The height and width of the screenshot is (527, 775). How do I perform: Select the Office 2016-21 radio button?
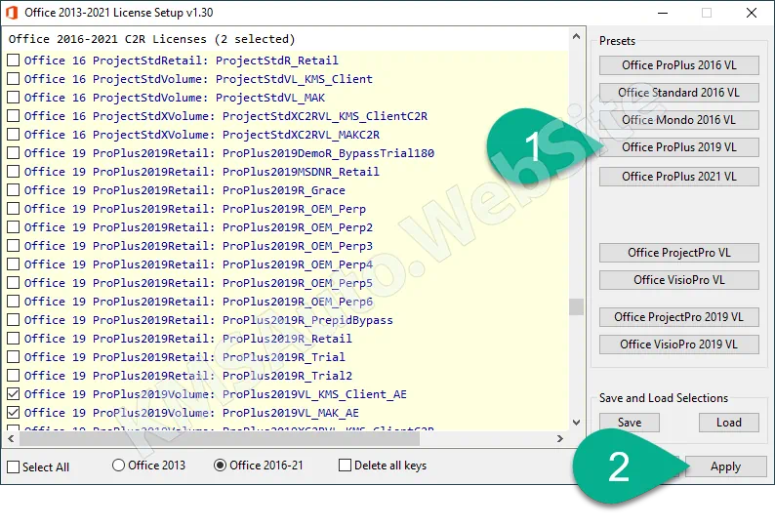220,466
